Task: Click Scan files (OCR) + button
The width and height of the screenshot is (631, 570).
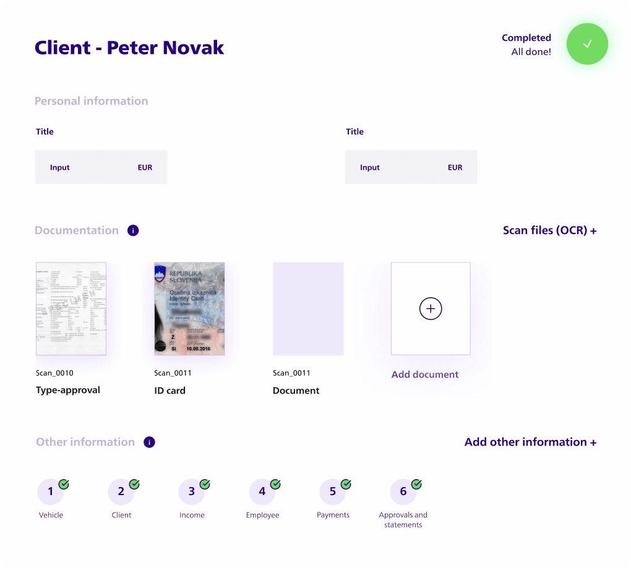Action: click(x=549, y=231)
